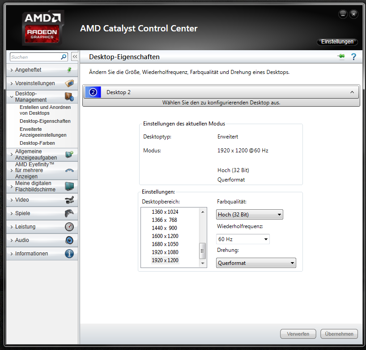Open the Farbqualität dropdown

(250, 214)
